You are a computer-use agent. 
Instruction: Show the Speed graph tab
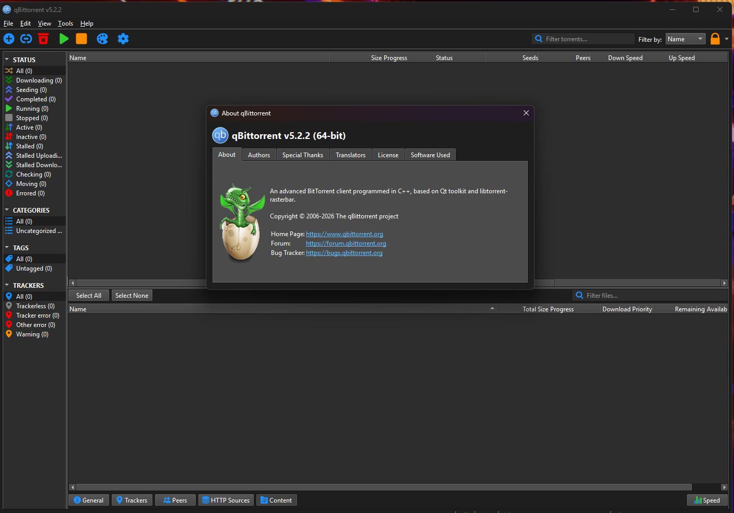point(707,500)
